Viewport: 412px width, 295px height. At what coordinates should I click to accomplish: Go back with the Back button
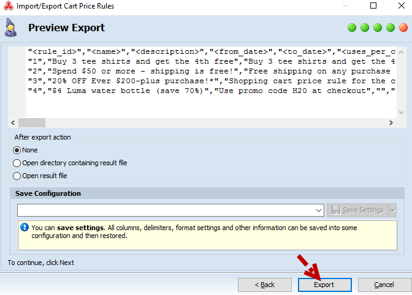[265, 285]
